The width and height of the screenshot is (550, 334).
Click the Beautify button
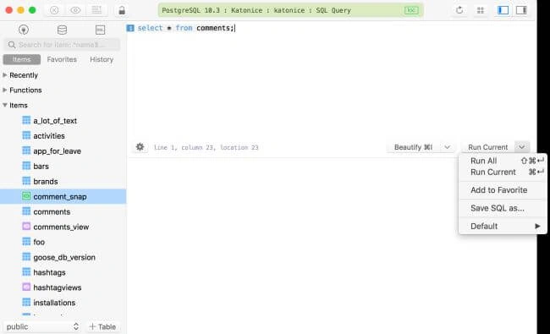coord(413,147)
